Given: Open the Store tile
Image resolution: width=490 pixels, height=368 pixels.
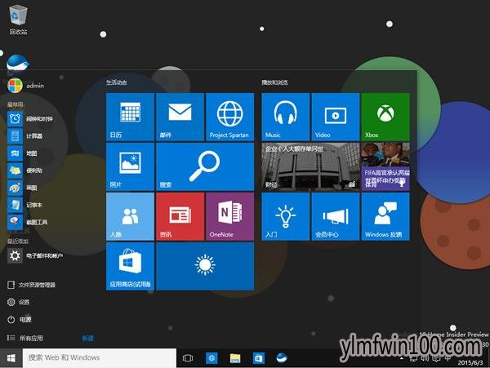Looking at the screenshot, I should pyautogui.click(x=130, y=266).
